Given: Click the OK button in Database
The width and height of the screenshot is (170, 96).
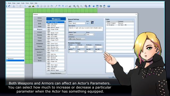Looking at the screenshot, I should tap(113, 77).
